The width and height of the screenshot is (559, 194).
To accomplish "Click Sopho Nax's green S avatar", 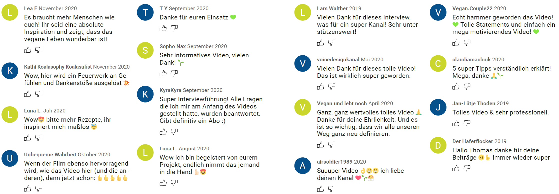I will click(x=145, y=50).
